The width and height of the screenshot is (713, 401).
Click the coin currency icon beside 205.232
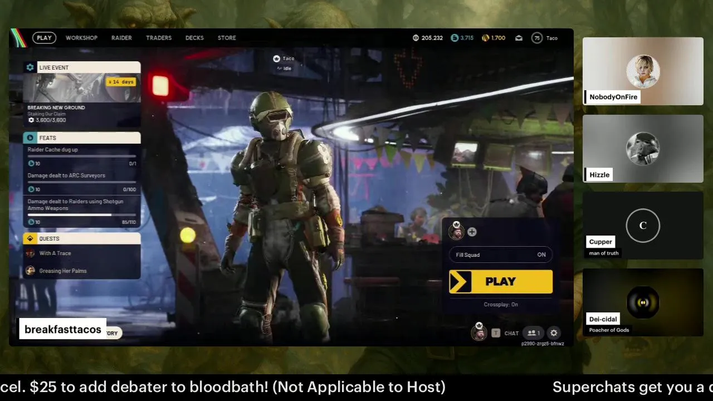click(416, 38)
